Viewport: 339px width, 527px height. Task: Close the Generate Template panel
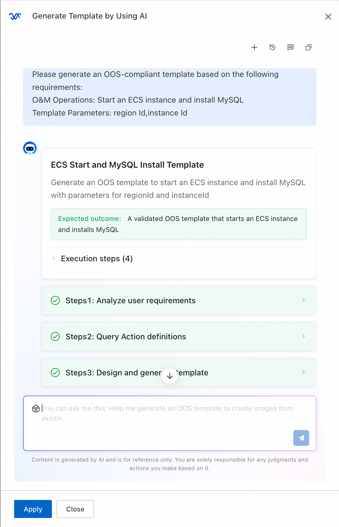pos(328,17)
